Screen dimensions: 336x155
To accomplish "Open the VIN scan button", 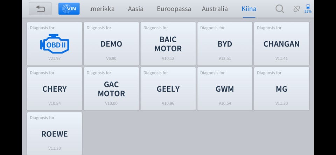I will click(69, 9).
